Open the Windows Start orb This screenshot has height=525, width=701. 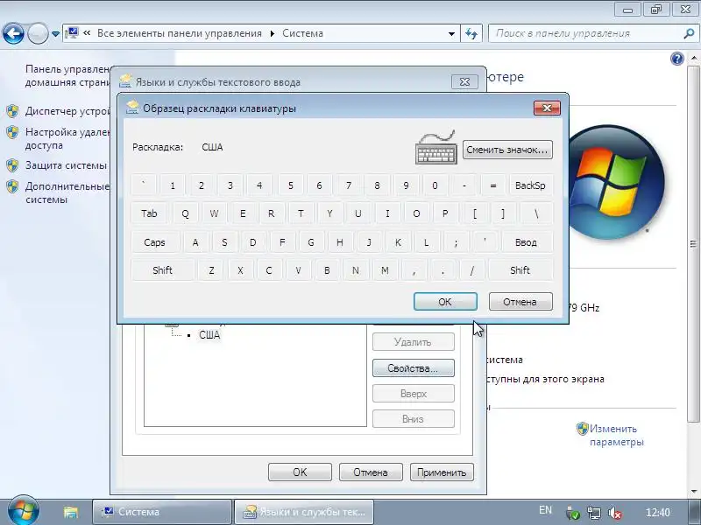23,511
